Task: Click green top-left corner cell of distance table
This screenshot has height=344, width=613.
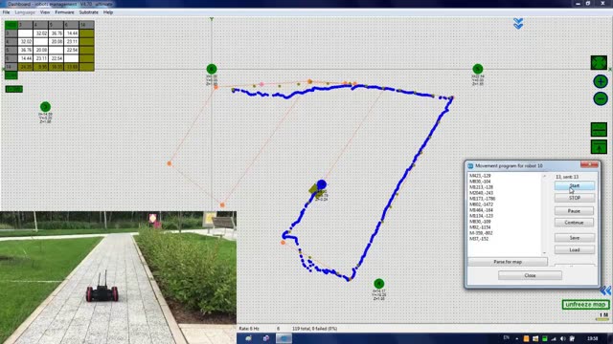Action: click(11, 25)
